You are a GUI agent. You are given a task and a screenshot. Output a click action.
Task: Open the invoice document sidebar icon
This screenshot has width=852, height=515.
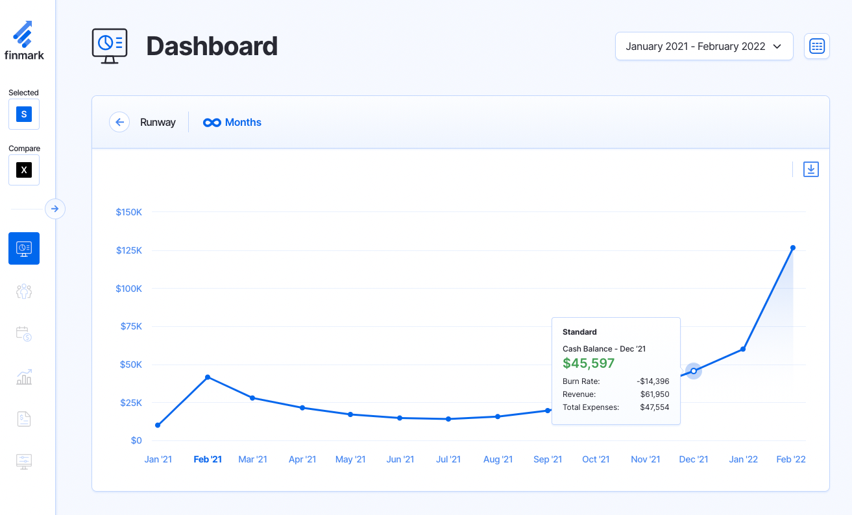(24, 419)
